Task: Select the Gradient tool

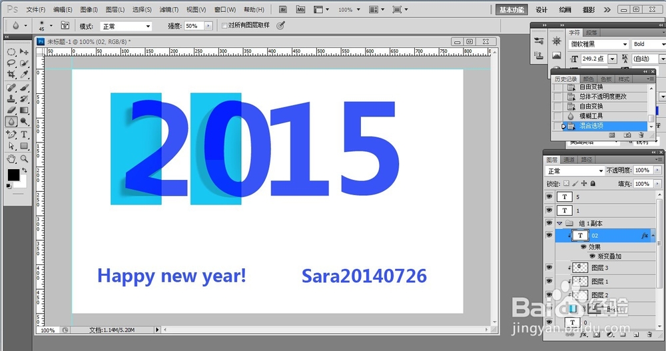Action: coord(24,110)
